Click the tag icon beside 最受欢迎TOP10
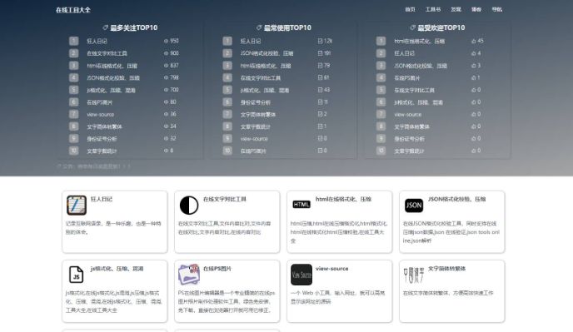Viewport: 573px width, 332px height. pos(413,27)
